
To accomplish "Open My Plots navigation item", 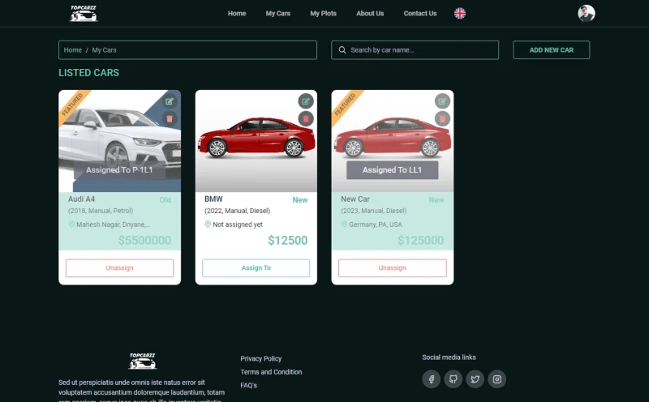I will [x=323, y=13].
